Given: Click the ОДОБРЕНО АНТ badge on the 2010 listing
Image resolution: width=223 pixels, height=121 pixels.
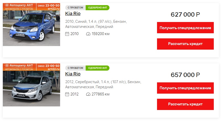Looking at the screenshot, I should click(x=97, y=8).
